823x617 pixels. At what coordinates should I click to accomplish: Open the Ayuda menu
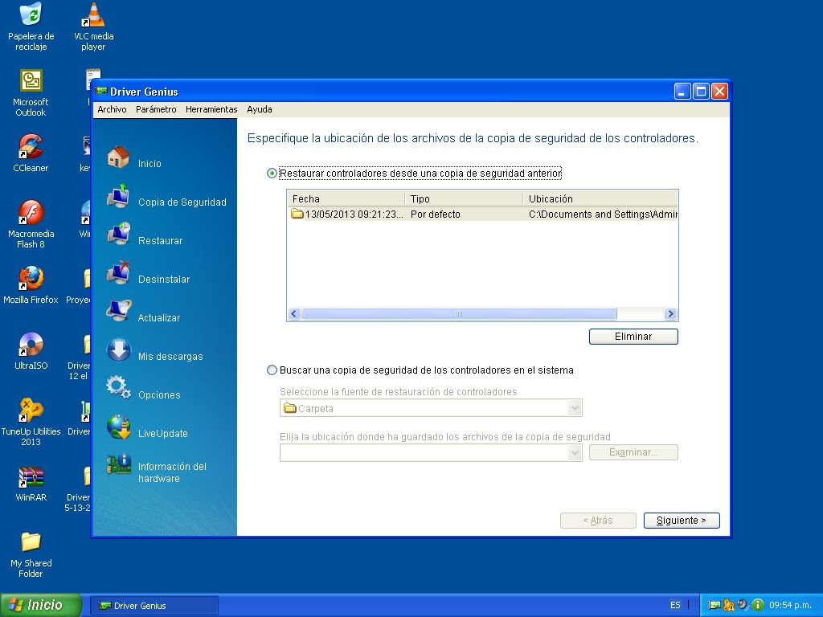[260, 109]
